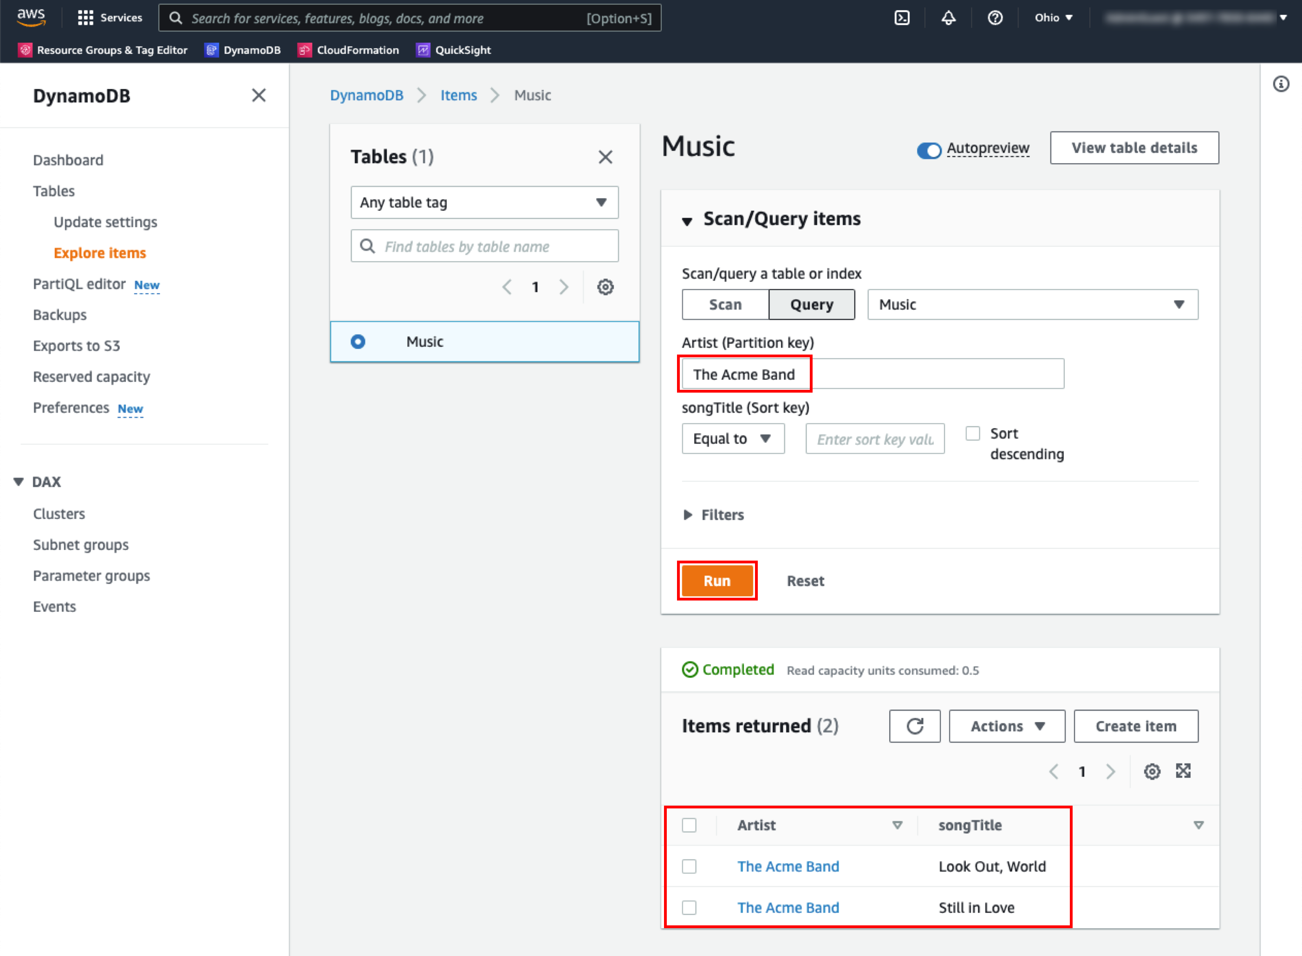
Task: Check the select-all items header checkbox
Action: point(689,825)
